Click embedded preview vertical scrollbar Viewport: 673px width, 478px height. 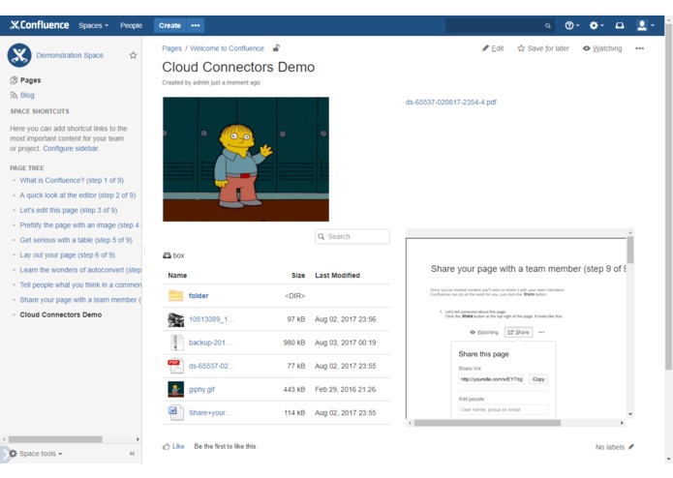[x=630, y=250]
